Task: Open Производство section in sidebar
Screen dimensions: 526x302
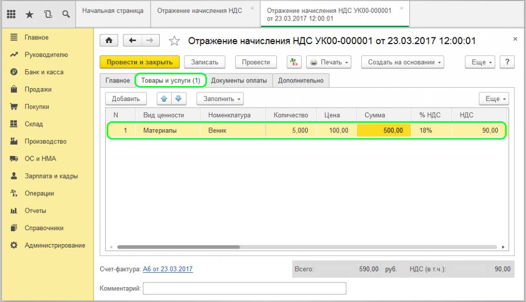Action: click(x=45, y=142)
